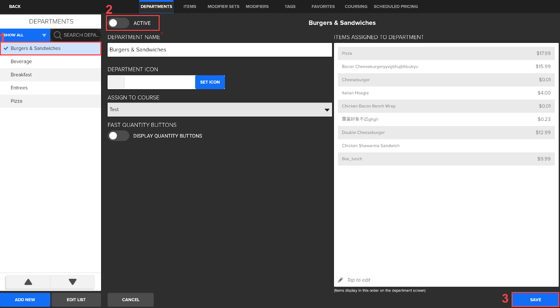Viewport: 560px width, 308px height.
Task: Click the blue checkmark beside Burgers & Sandwiches
Action: [6, 48]
